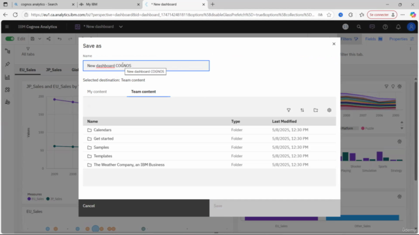The image size is (419, 235).
Task: Sort by the Name column header
Action: click(x=92, y=121)
